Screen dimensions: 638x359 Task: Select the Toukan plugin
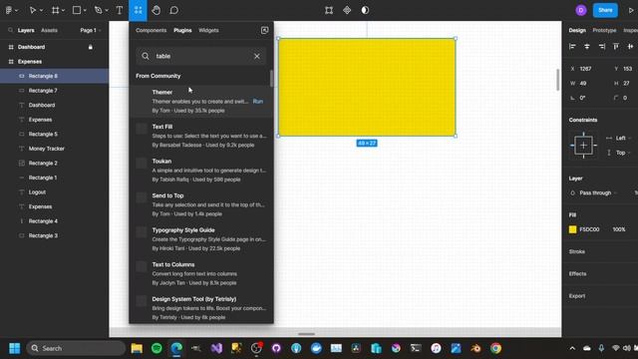point(201,171)
